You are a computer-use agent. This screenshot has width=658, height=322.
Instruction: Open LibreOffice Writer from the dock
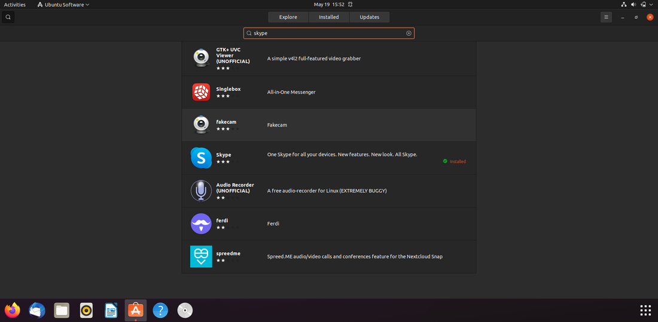click(111, 310)
